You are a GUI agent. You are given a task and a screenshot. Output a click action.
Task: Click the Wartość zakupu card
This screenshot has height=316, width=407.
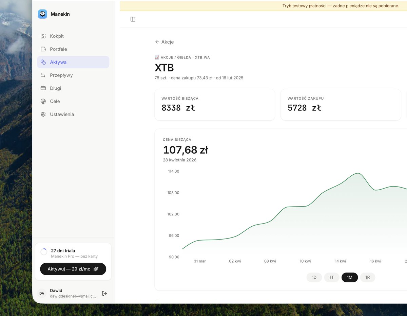click(341, 105)
